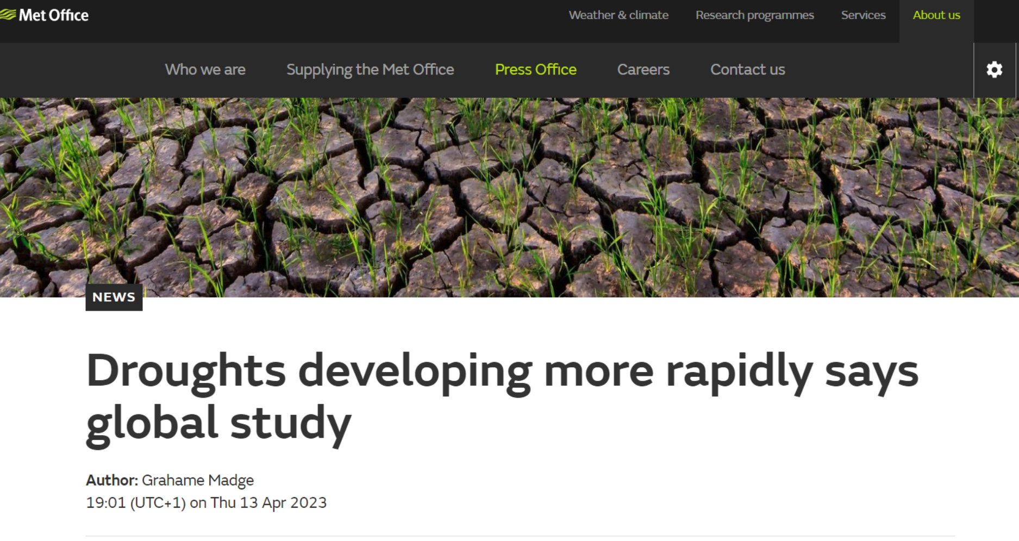Click the NEWS category label
Viewport: 1019px width, 541px height.
tap(114, 297)
